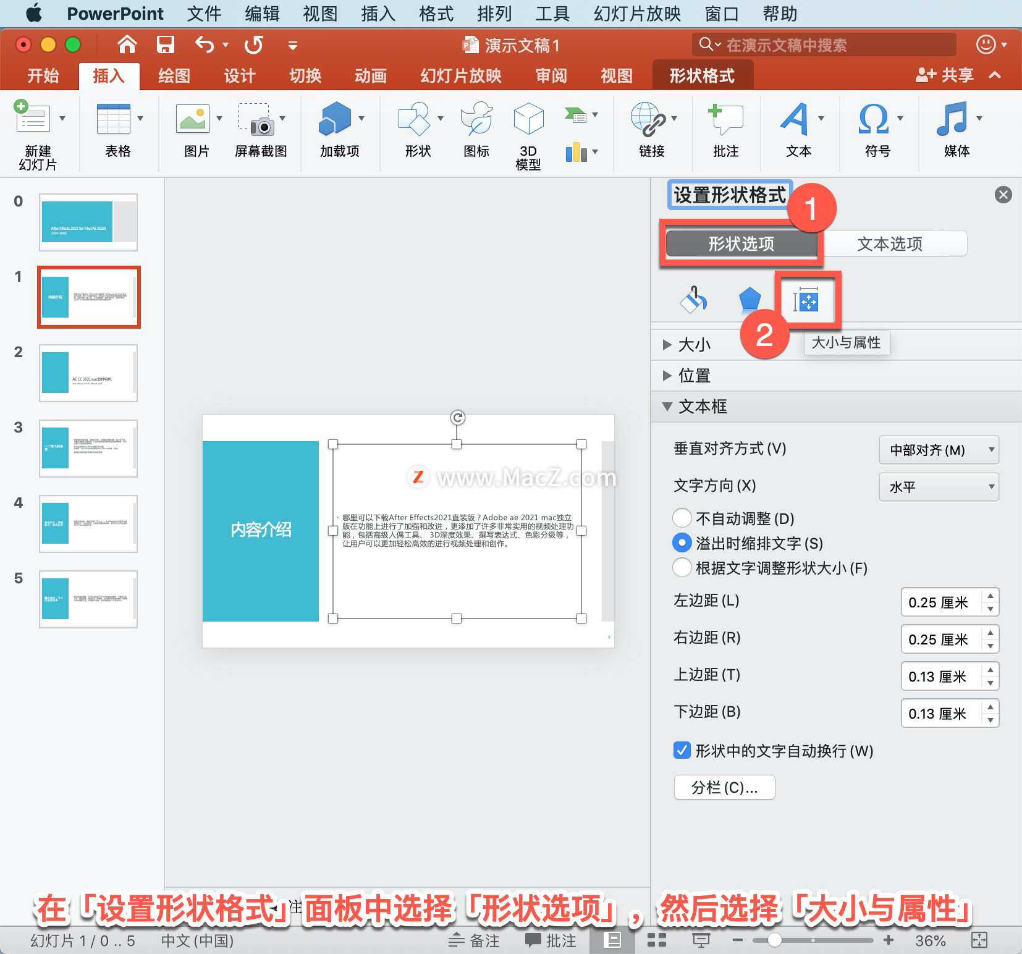This screenshot has width=1022, height=954.
Task: Insert a chart
Action: [576, 152]
